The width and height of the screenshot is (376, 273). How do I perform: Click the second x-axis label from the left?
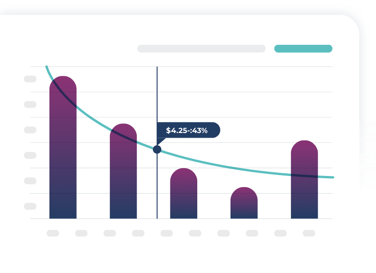pyautogui.click(x=81, y=233)
